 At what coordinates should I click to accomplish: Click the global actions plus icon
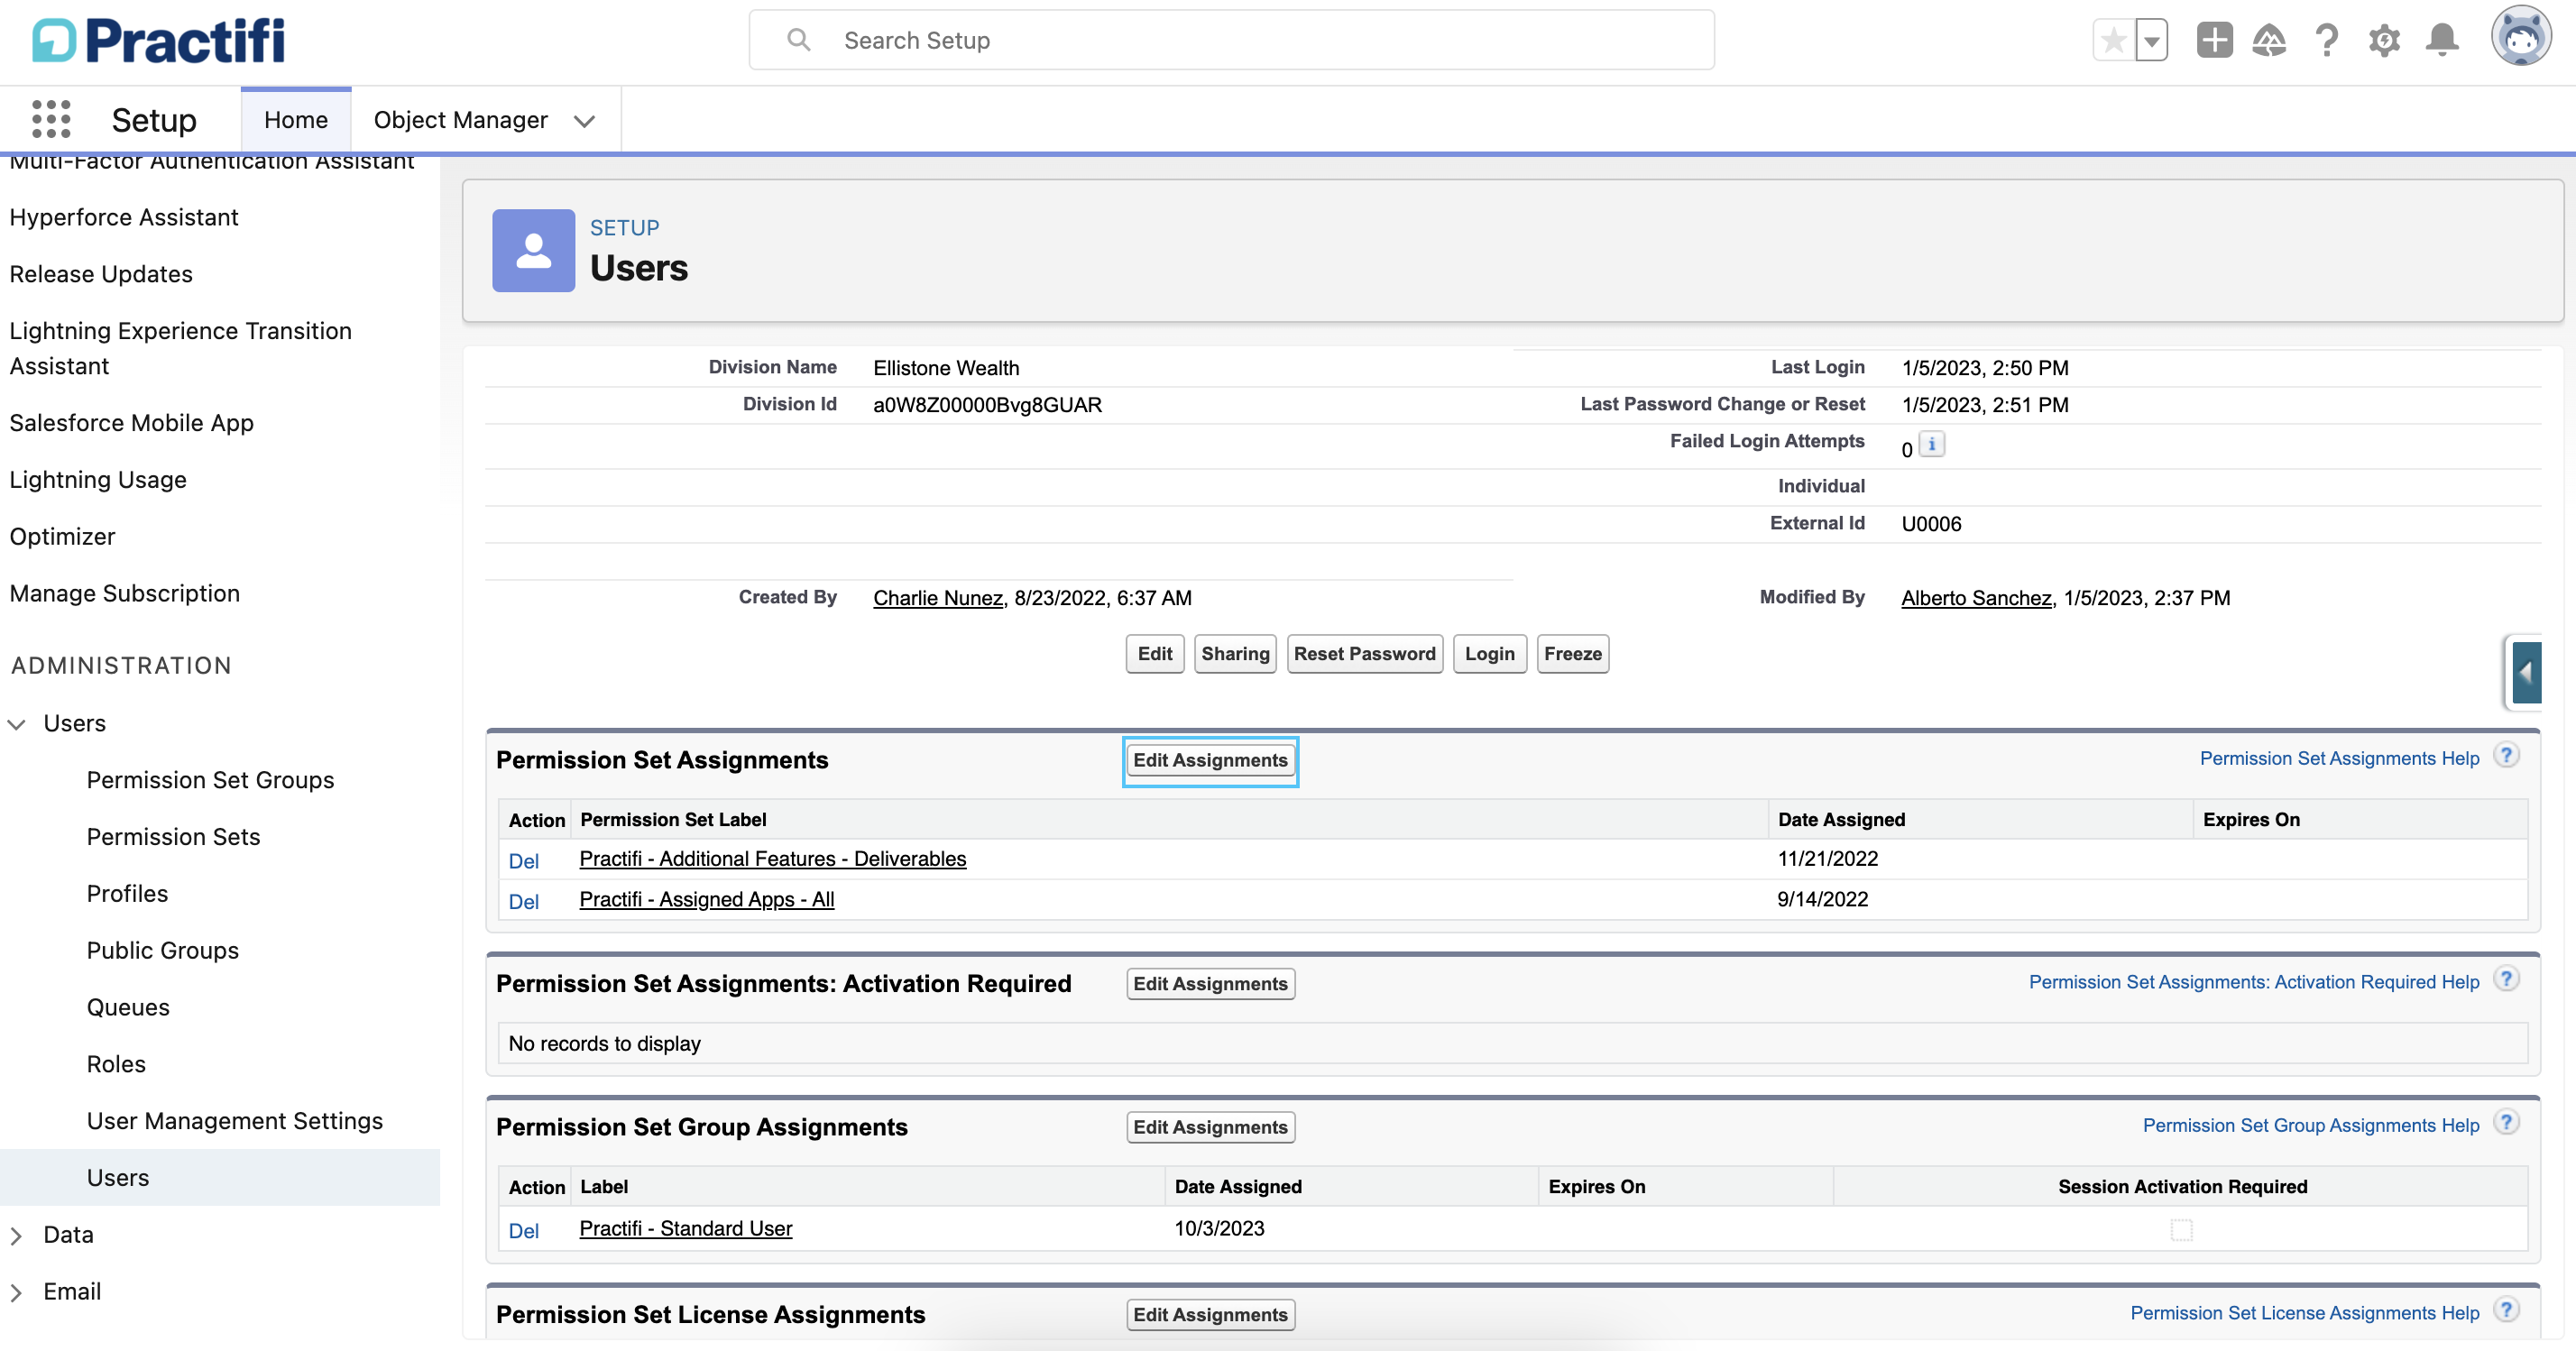click(2214, 40)
